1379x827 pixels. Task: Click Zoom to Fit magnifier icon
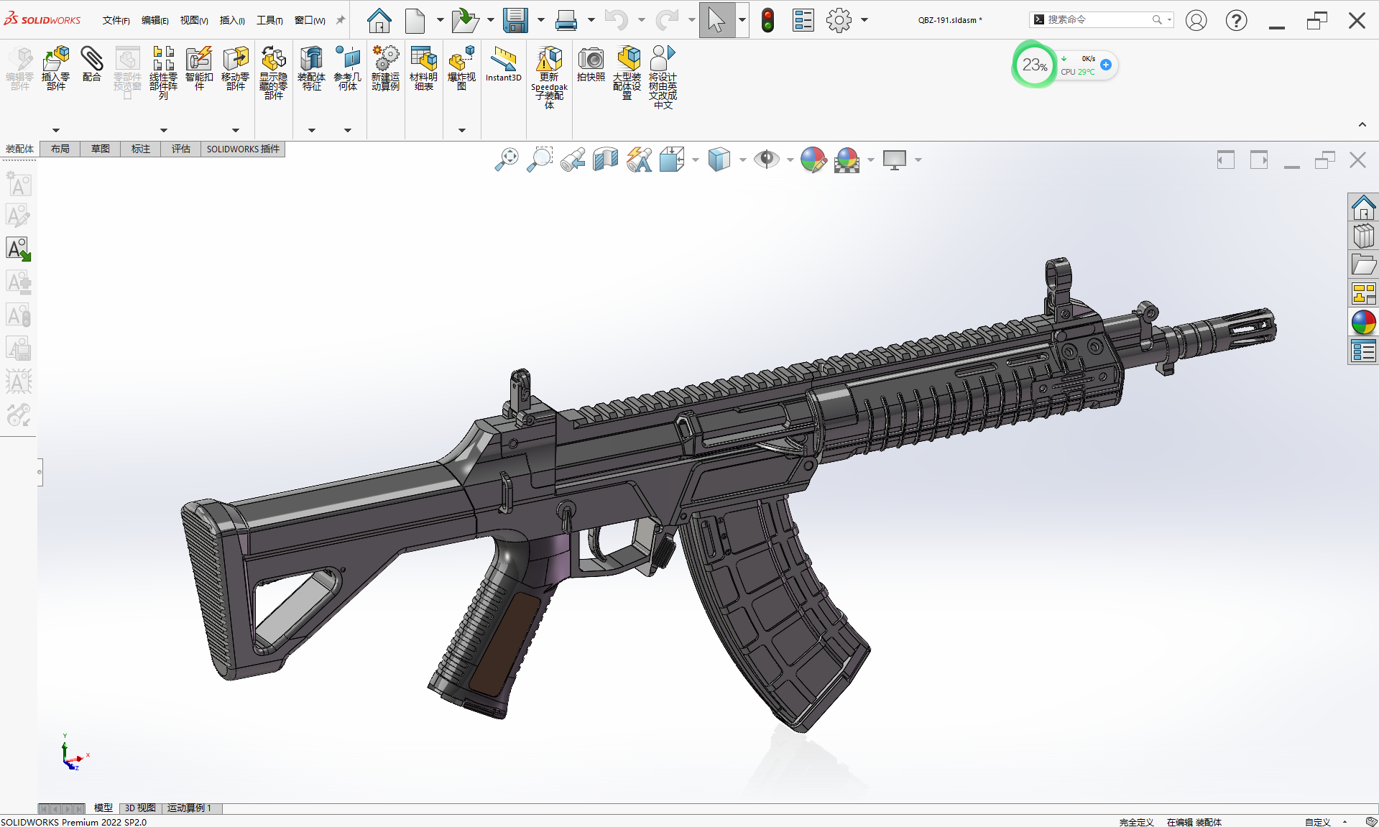pos(507,160)
